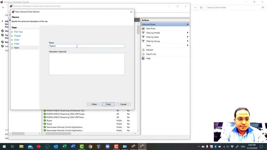
Task: Show hidden system tray icons
Action: coord(199,146)
